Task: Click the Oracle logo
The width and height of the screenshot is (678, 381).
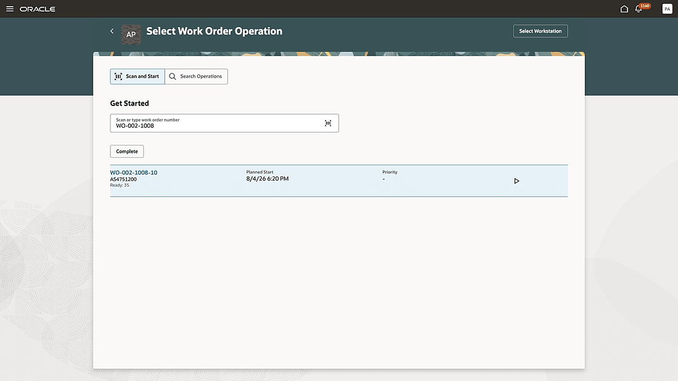Action: (38, 9)
